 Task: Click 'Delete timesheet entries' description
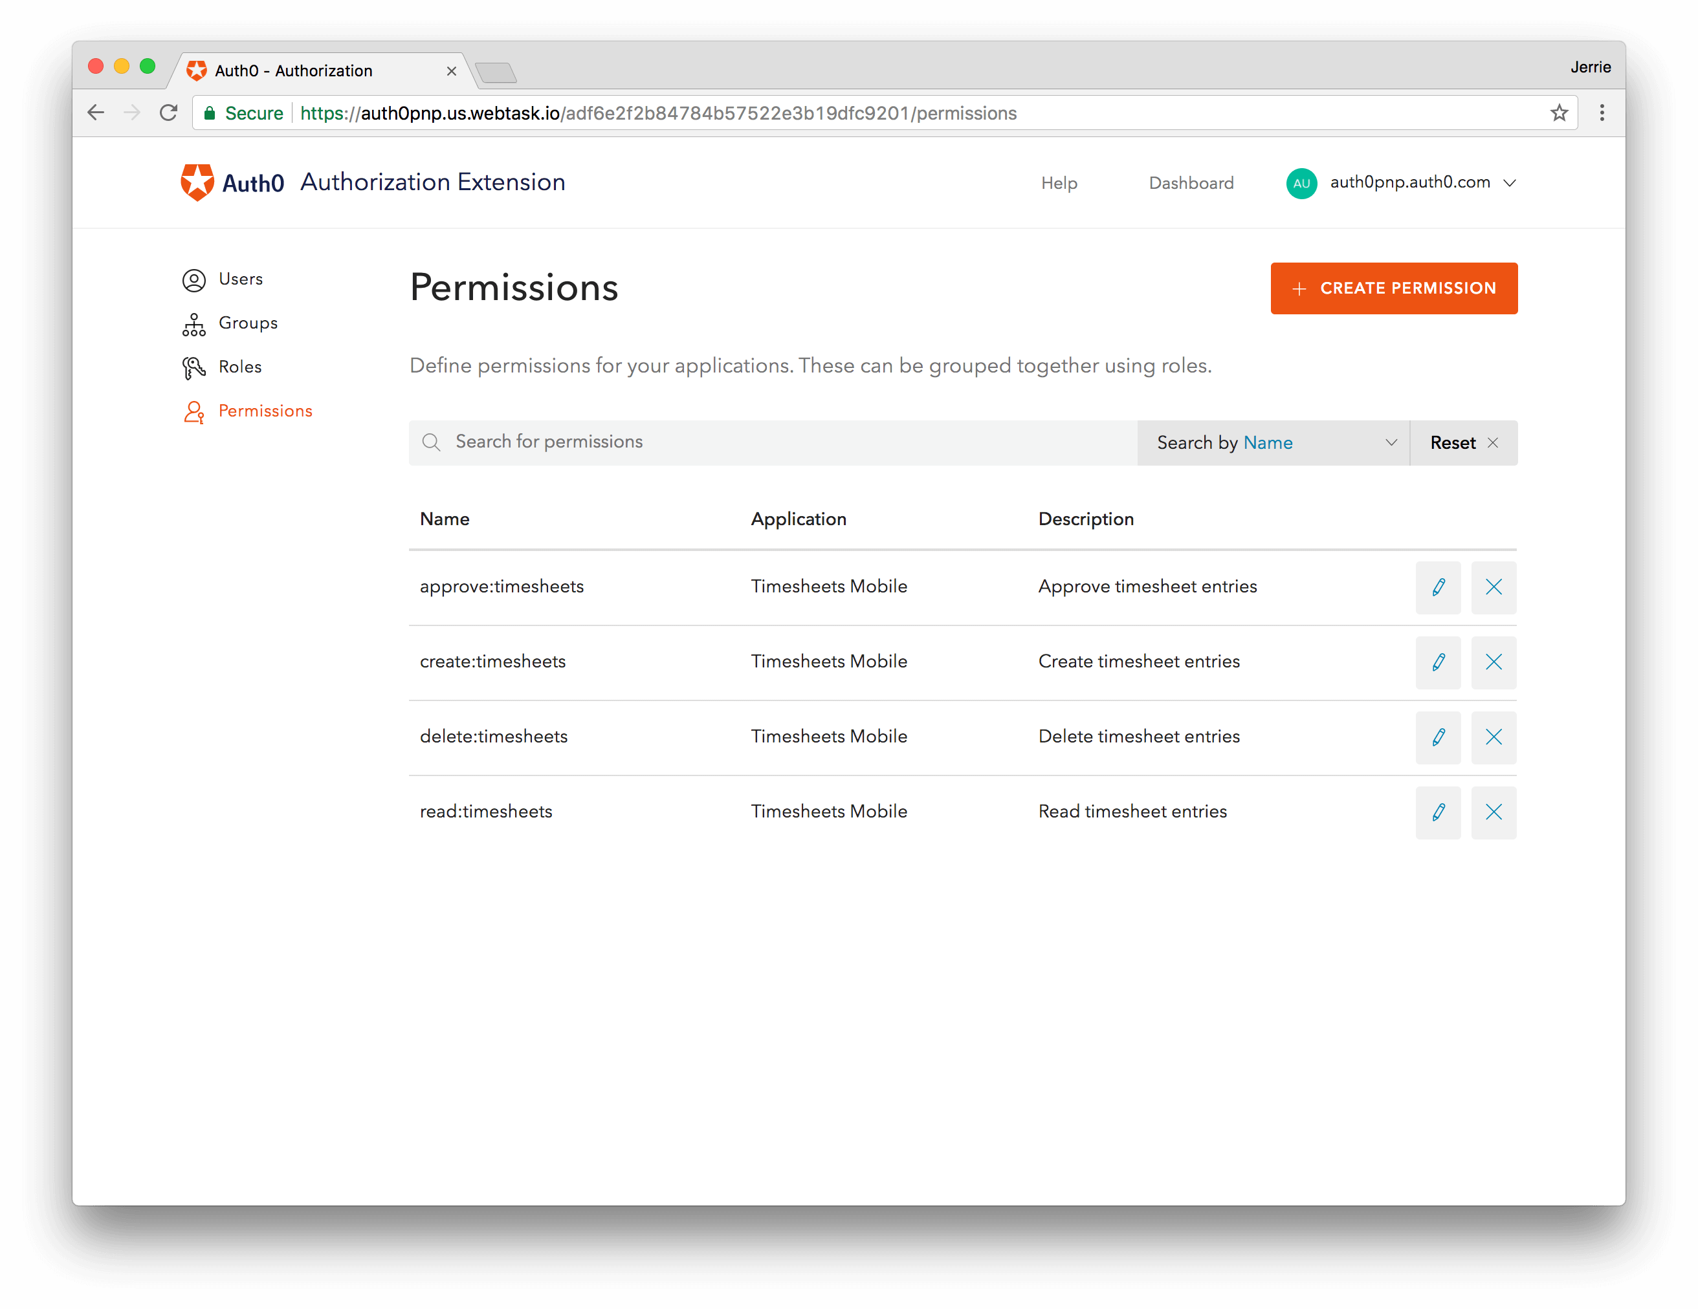pos(1138,737)
